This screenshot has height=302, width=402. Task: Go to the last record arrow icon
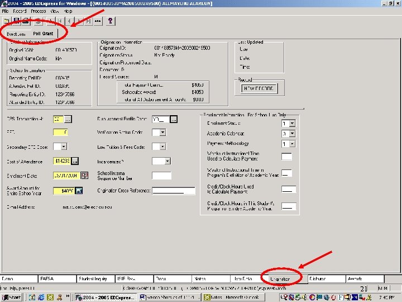(x=88, y=21)
